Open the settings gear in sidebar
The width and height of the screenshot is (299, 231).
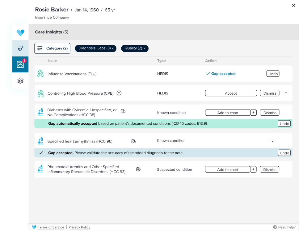[x=20, y=81]
